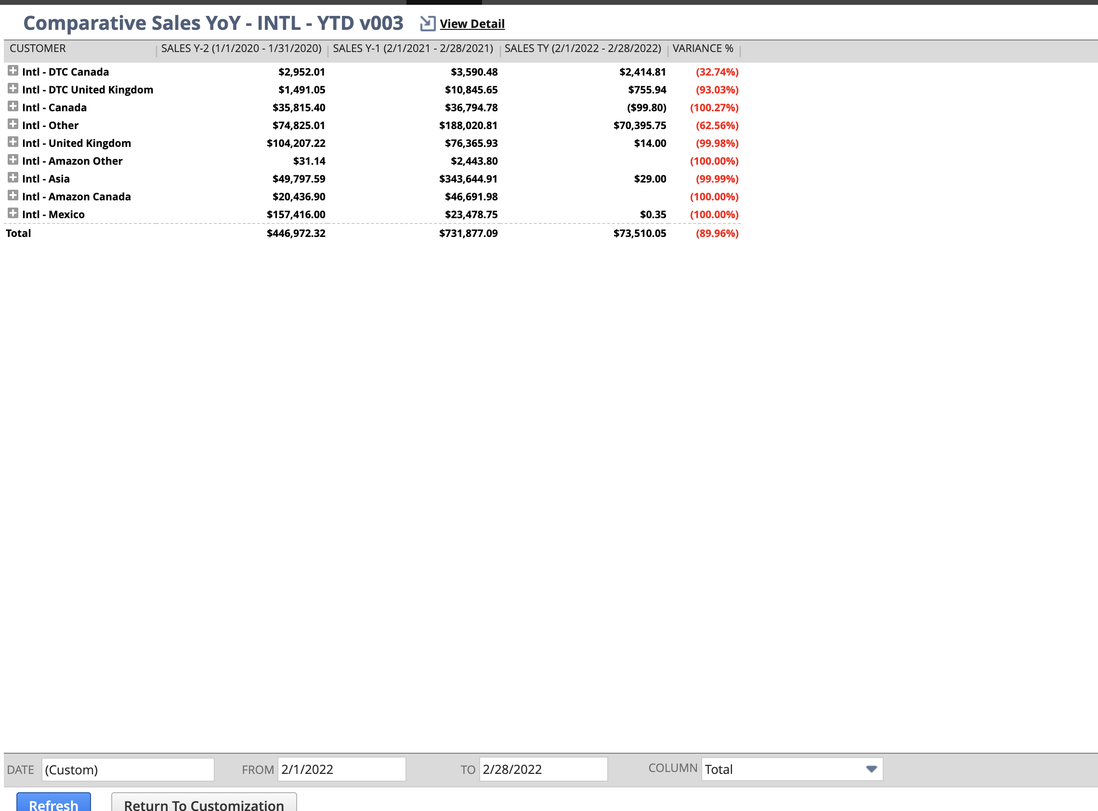Expand the Intl - DTC Canada row
Screen dimensions: 1098x811
coord(13,71)
